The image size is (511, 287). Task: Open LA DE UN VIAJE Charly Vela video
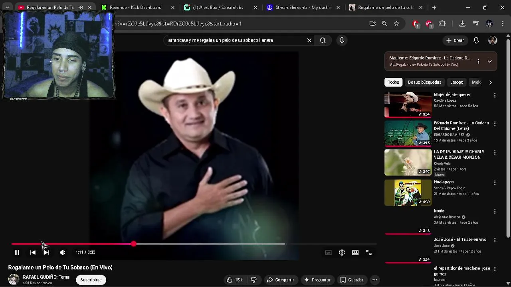408,162
